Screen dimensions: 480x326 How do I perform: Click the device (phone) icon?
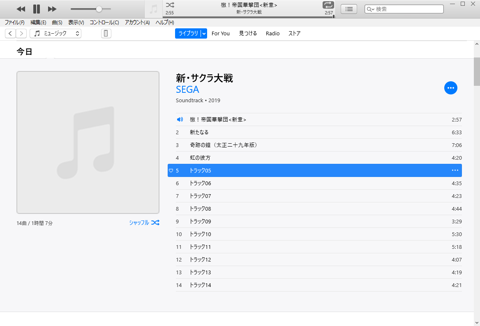(106, 34)
